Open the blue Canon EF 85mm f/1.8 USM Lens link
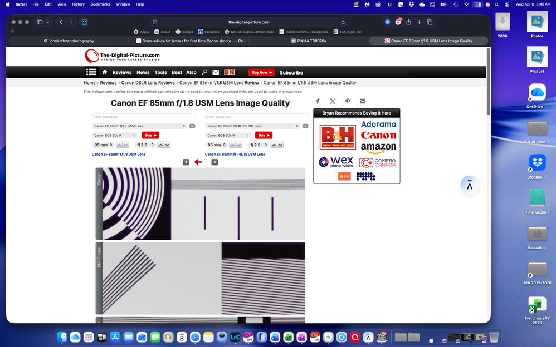 click(x=119, y=155)
